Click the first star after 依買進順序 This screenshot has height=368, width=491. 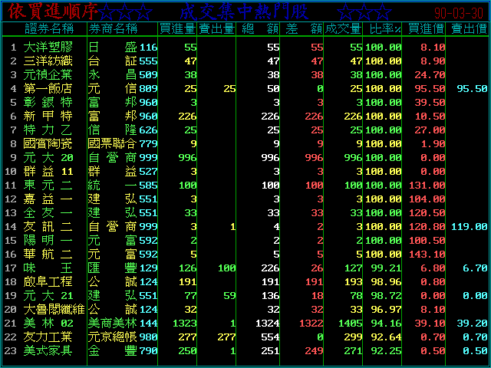[109, 11]
